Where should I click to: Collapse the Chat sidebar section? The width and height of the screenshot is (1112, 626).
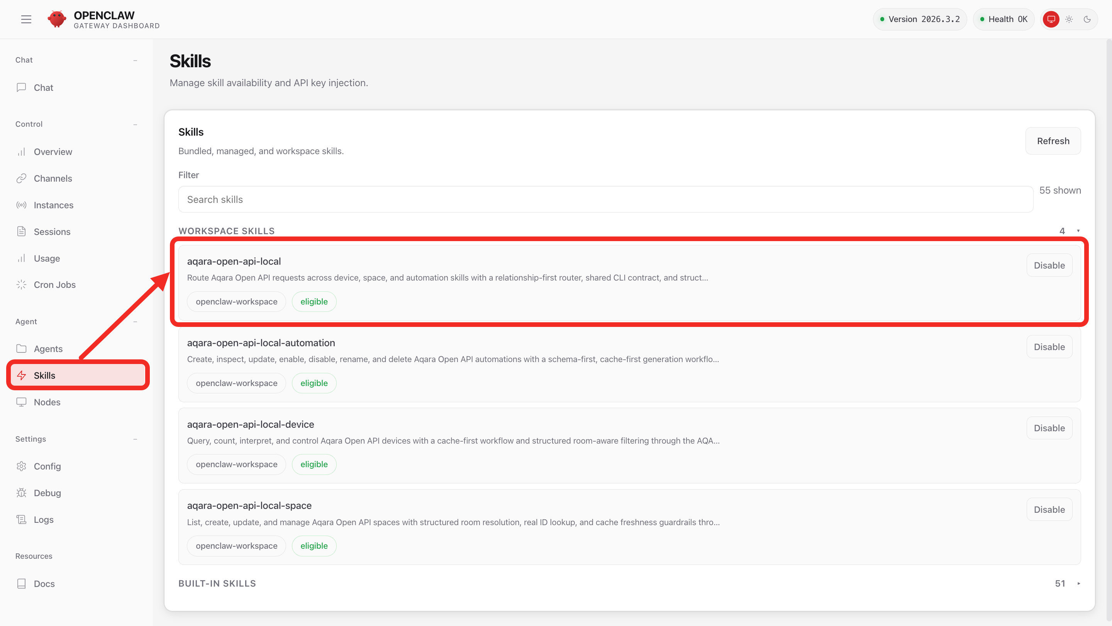135,60
